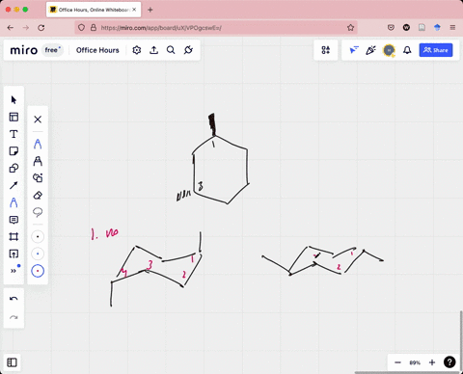Select the Office Hours browser tab
This screenshot has height=374, width=463.
94,10
